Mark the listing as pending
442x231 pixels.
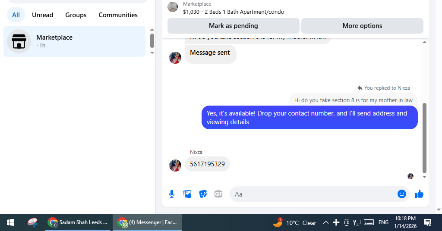pyautogui.click(x=234, y=26)
